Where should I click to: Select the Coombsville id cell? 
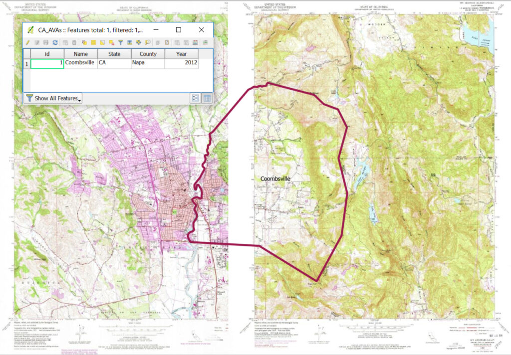click(47, 63)
